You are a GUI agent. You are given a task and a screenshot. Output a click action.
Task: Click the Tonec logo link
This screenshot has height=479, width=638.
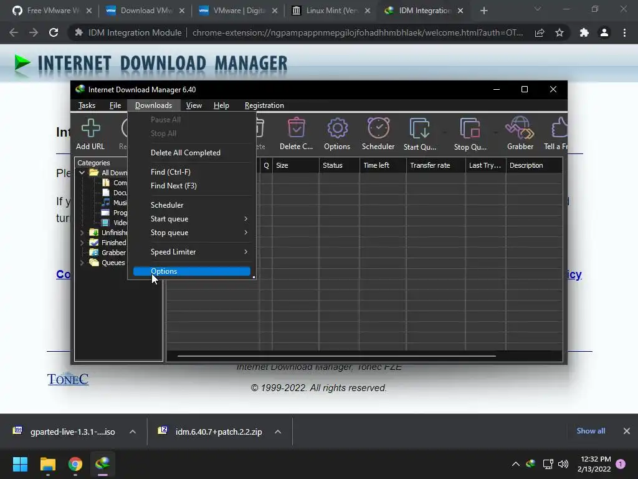[68, 379]
